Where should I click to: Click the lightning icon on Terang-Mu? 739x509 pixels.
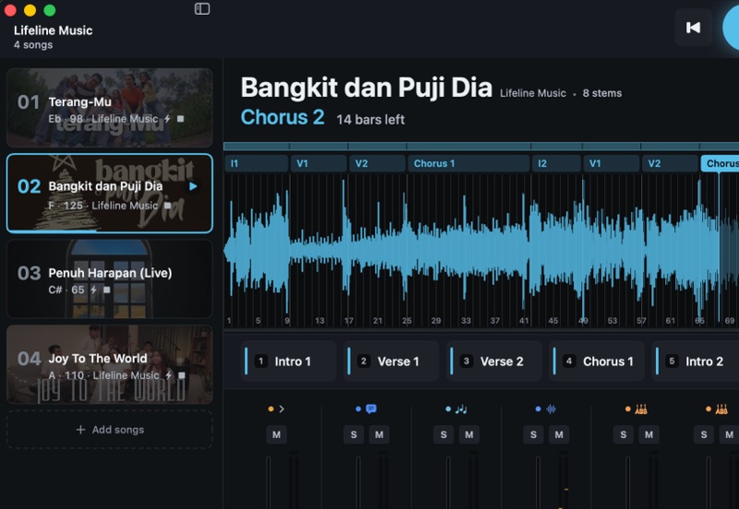pos(167,119)
